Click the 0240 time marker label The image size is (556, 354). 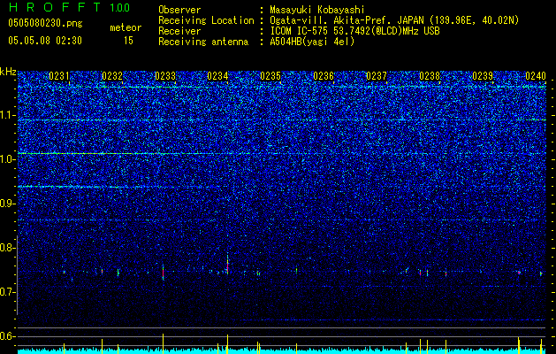point(536,76)
